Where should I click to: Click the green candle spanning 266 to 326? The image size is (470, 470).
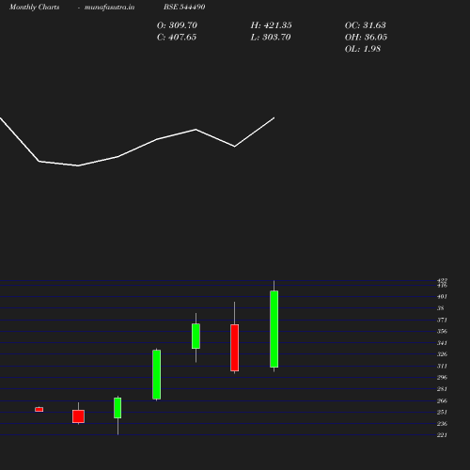tap(157, 375)
